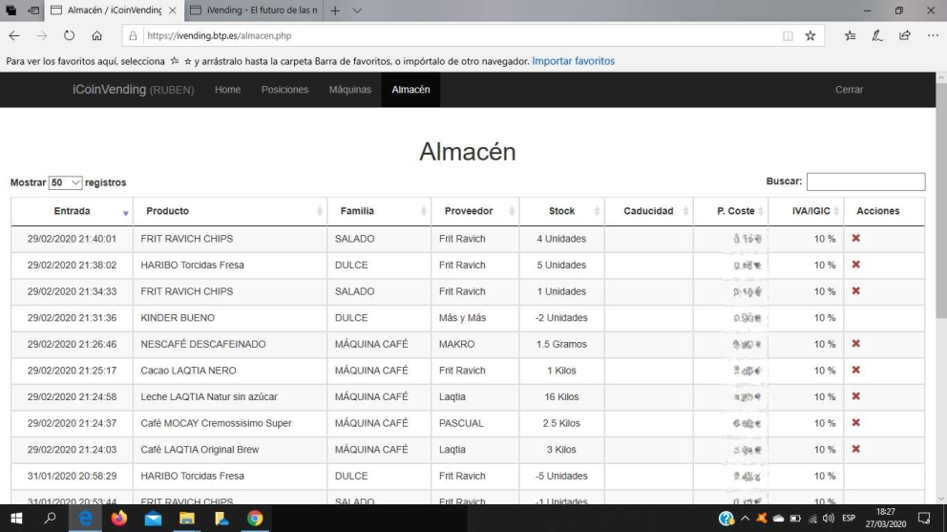This screenshot has width=947, height=532.
Task: Open the Máquinas menu item
Action: click(x=349, y=90)
